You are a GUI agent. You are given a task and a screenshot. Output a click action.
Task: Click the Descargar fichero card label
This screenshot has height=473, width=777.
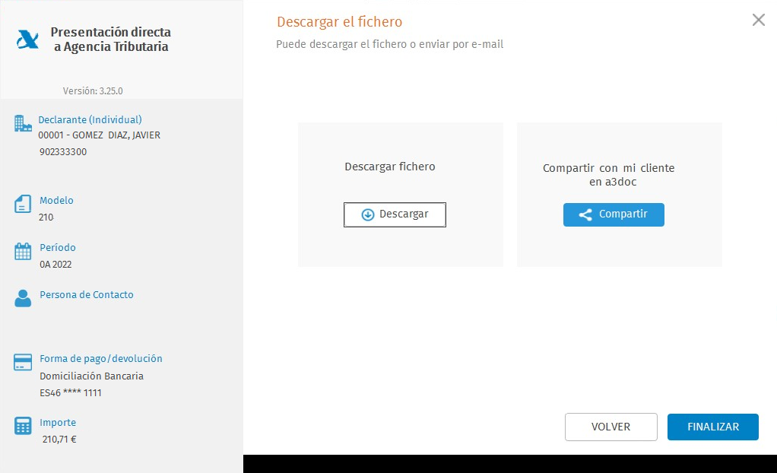click(x=390, y=167)
